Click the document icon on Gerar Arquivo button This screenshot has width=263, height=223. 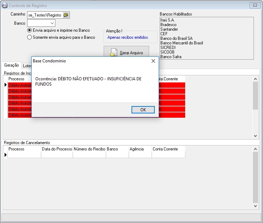(113, 52)
